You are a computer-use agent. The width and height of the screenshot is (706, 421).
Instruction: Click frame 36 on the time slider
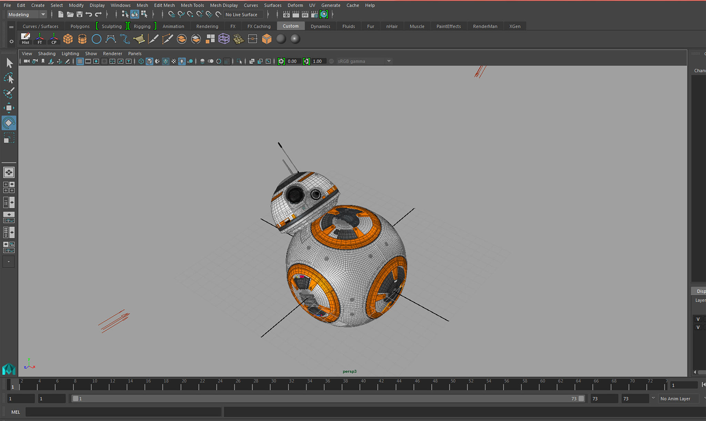click(x=327, y=384)
